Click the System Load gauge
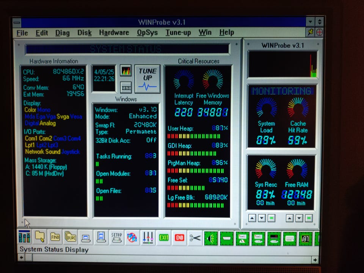Image resolution: width=364 pixels, height=273 pixels. tap(267, 107)
